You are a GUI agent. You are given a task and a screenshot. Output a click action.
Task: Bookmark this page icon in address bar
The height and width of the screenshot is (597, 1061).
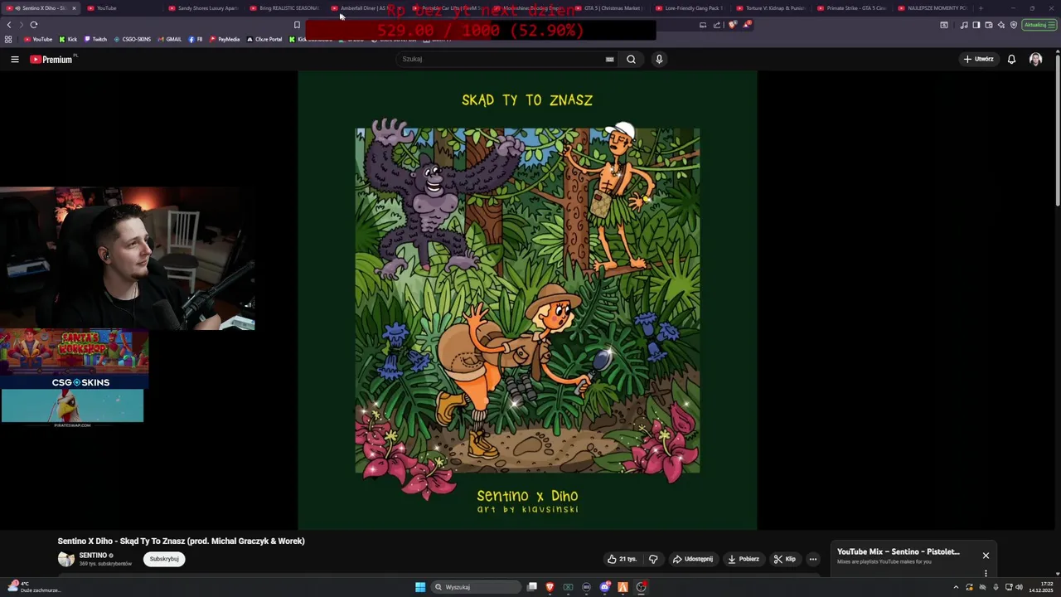pyautogui.click(x=297, y=25)
